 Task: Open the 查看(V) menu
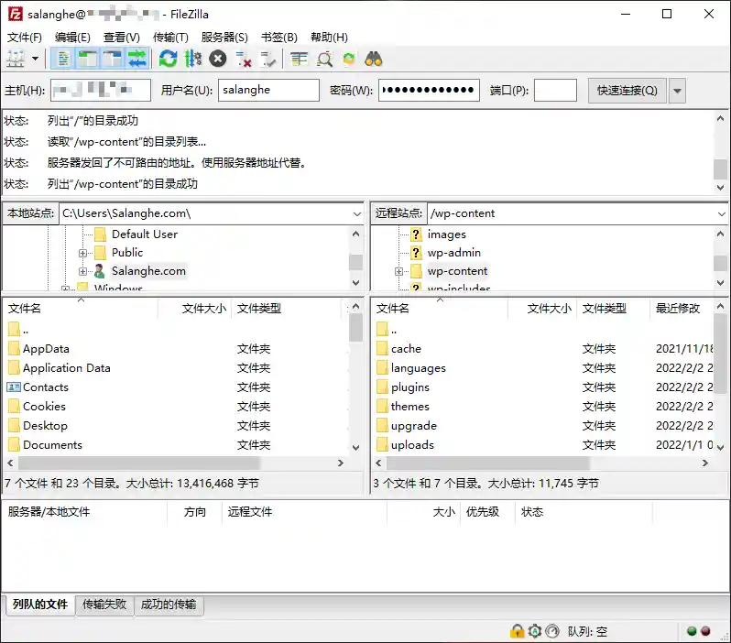tap(121, 38)
